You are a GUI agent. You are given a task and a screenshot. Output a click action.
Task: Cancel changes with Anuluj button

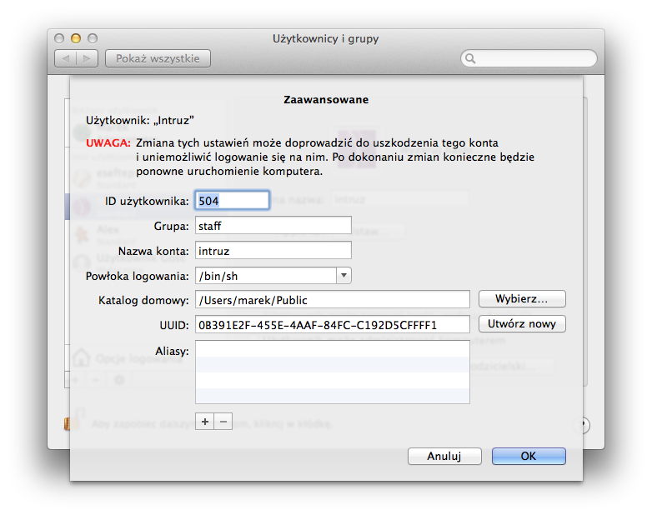(x=444, y=457)
